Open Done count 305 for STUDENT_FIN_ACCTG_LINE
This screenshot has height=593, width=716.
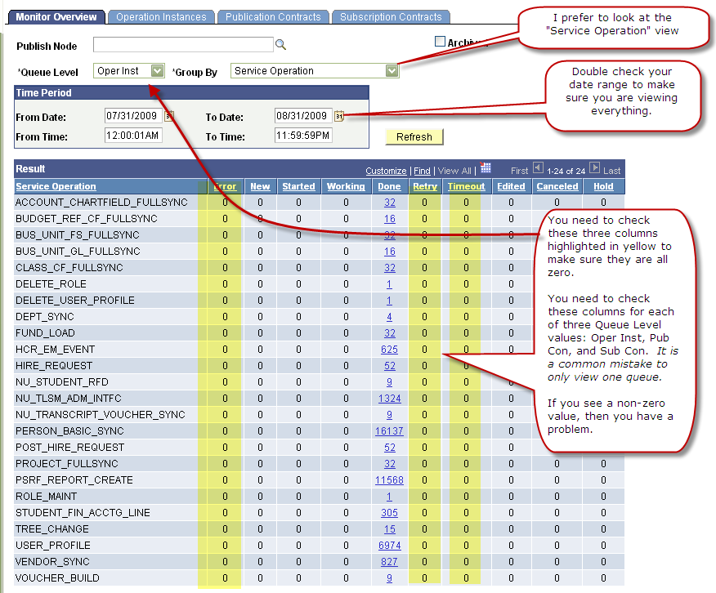390,513
